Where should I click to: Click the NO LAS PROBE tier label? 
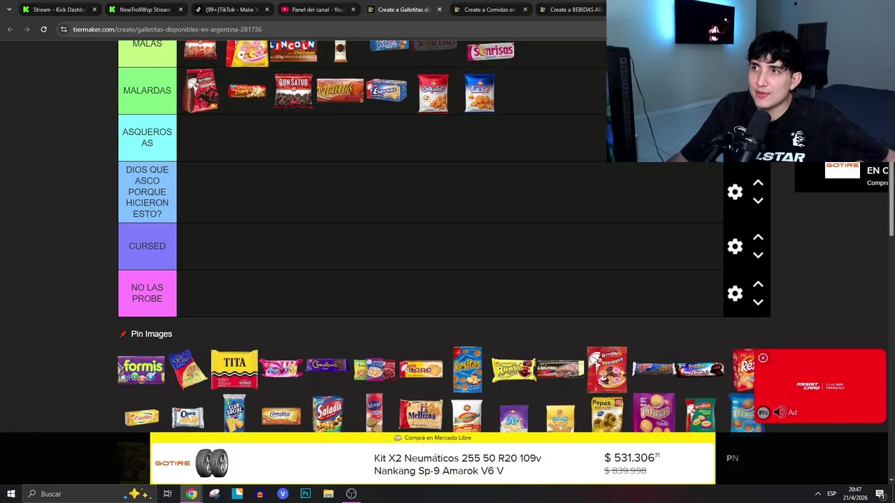click(147, 293)
